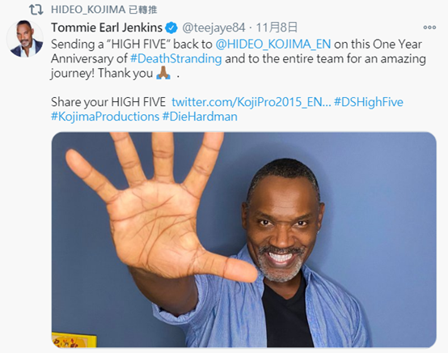
Task: Click the retweet icon above the tweet
Action: pyautogui.click(x=36, y=10)
